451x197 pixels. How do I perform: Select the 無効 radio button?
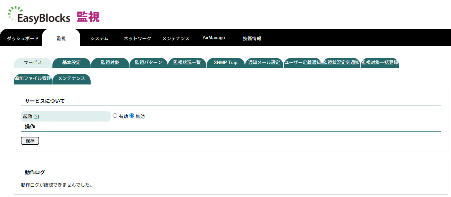click(x=132, y=116)
